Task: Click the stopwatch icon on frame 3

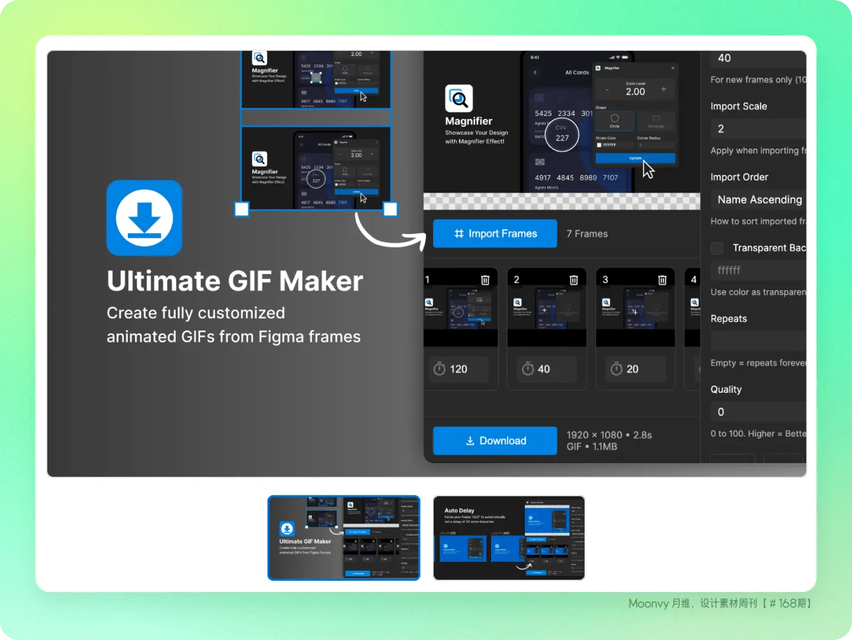Action: (617, 369)
